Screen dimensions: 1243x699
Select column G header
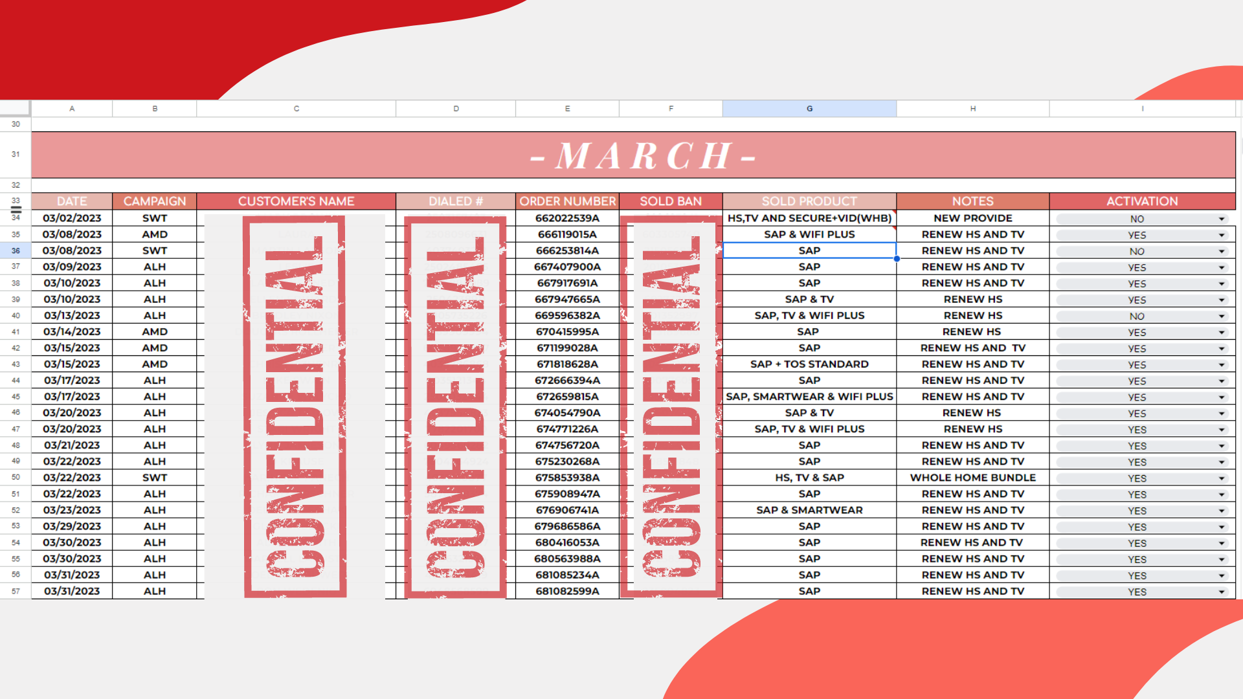pyautogui.click(x=809, y=109)
